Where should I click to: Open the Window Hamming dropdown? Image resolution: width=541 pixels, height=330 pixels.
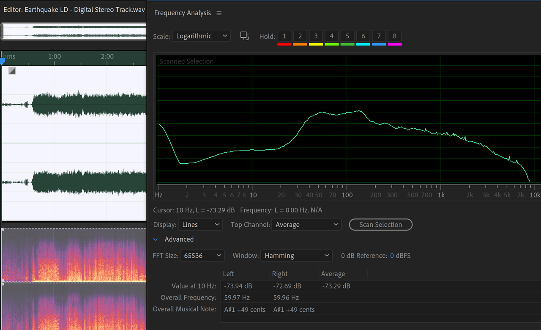[x=296, y=256]
